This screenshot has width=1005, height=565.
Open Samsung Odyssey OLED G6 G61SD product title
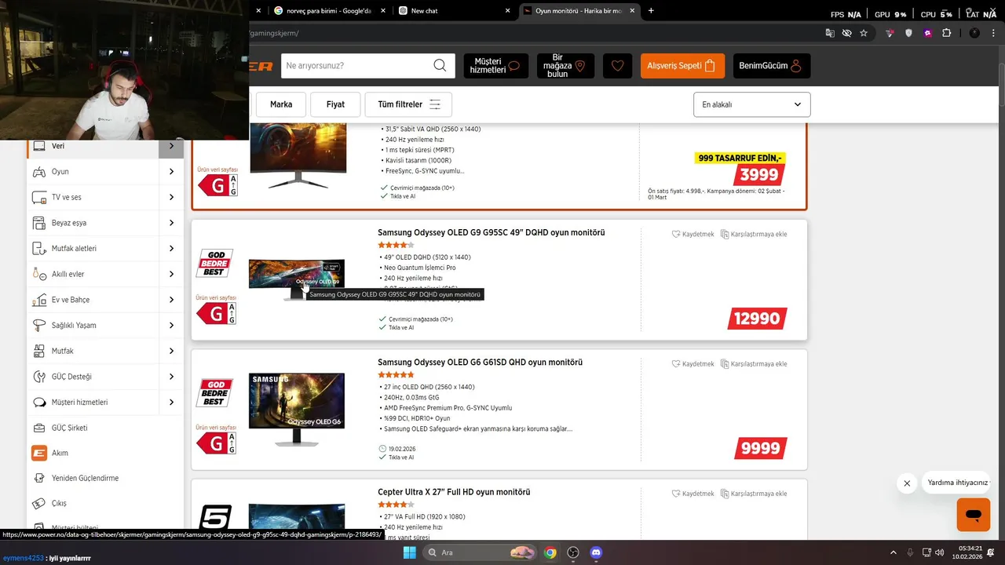pos(480,363)
